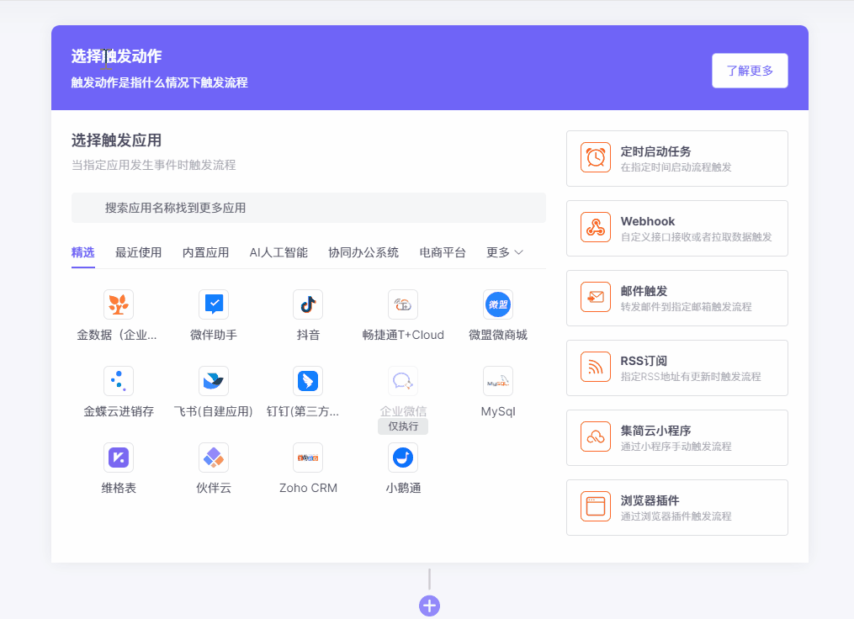
Task: Expand the 更多 category dropdown
Action: pyautogui.click(x=504, y=252)
